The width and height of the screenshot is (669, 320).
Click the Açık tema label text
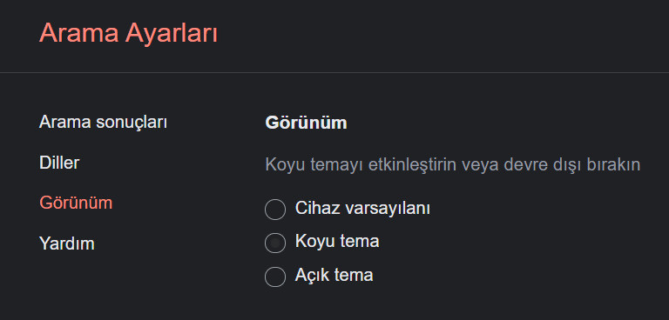coord(334,276)
